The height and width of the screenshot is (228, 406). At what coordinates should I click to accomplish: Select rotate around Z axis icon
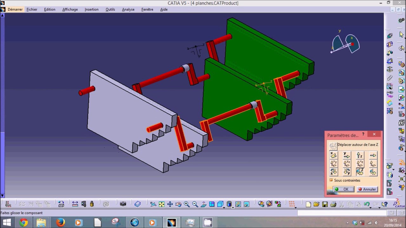tap(360, 172)
